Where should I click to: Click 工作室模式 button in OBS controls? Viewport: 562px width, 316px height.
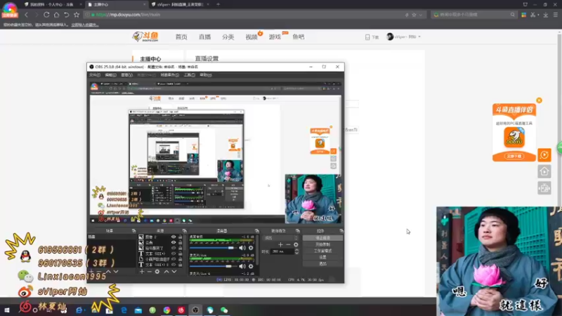(322, 251)
